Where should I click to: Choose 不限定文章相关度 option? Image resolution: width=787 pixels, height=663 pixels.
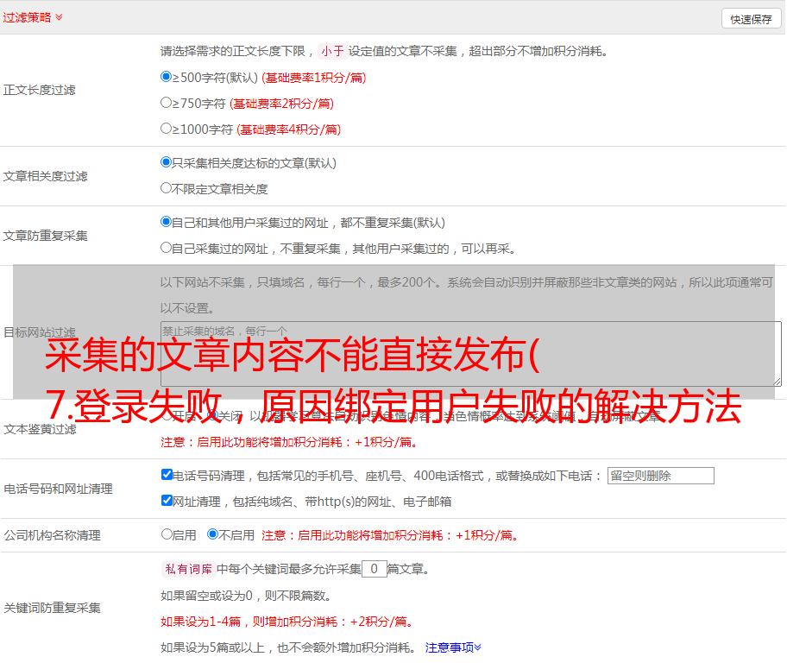pyautogui.click(x=167, y=188)
